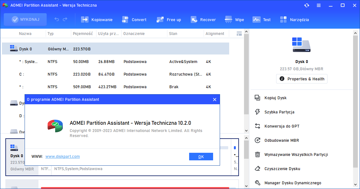Click the Kopiuj Dysk option
Image resolution: width=360 pixels, height=189 pixels.
pyautogui.click(x=275, y=98)
